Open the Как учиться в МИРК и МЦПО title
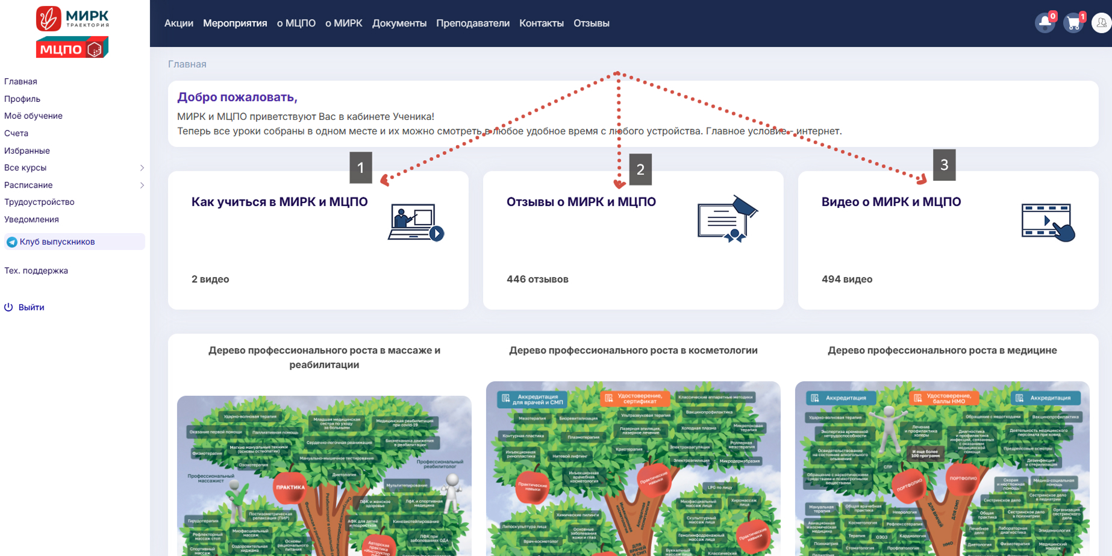The image size is (1112, 556). [x=280, y=202]
